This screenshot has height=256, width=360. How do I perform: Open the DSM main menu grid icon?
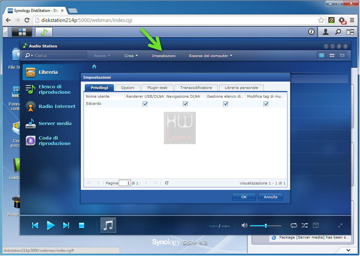pyautogui.click(x=22, y=32)
